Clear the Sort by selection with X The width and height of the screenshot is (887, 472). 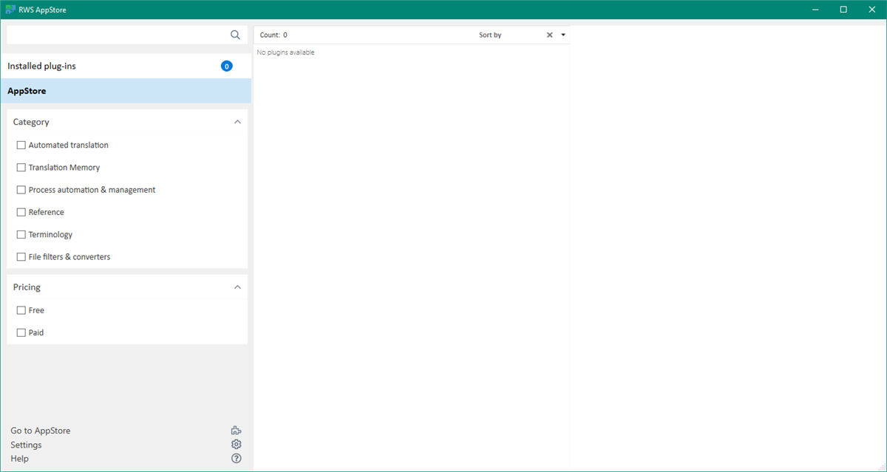click(549, 35)
